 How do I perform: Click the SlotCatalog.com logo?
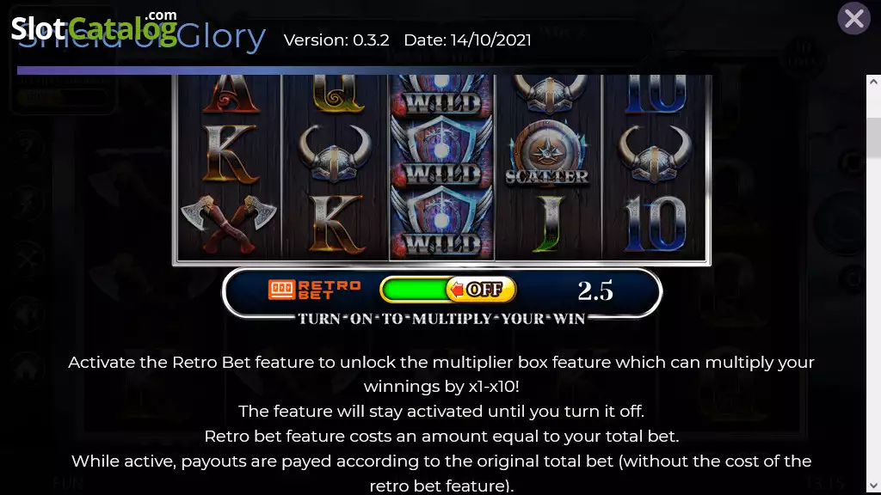tap(95, 27)
